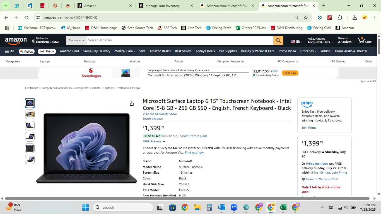Click the browser back arrow
The width and height of the screenshot is (381, 214).
coord(6,18)
